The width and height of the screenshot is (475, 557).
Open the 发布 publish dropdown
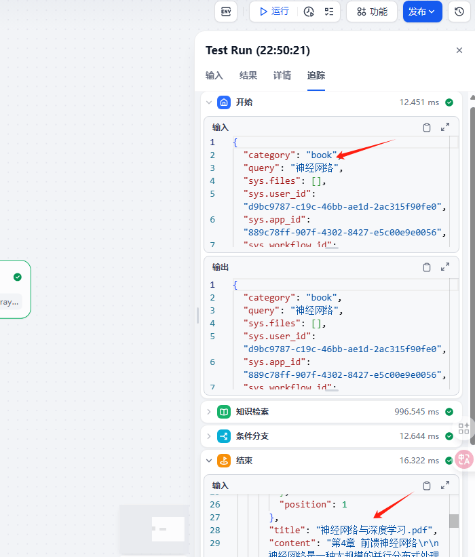422,12
